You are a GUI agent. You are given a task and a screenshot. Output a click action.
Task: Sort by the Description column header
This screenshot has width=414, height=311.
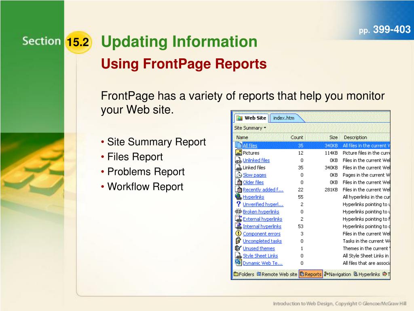(x=355, y=138)
